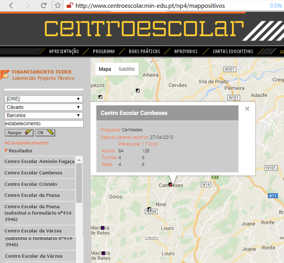
Task: Select the first Centro Escolar da Pousa
Action: click(x=40, y=195)
